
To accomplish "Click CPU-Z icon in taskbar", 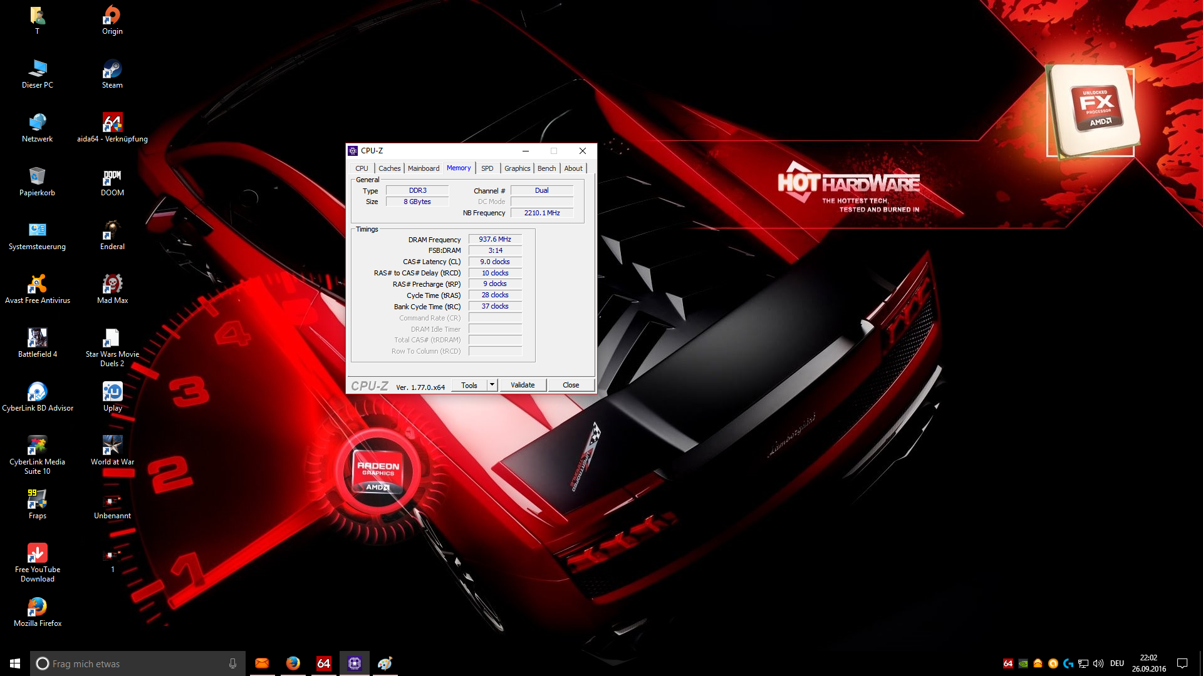I will coord(354,663).
